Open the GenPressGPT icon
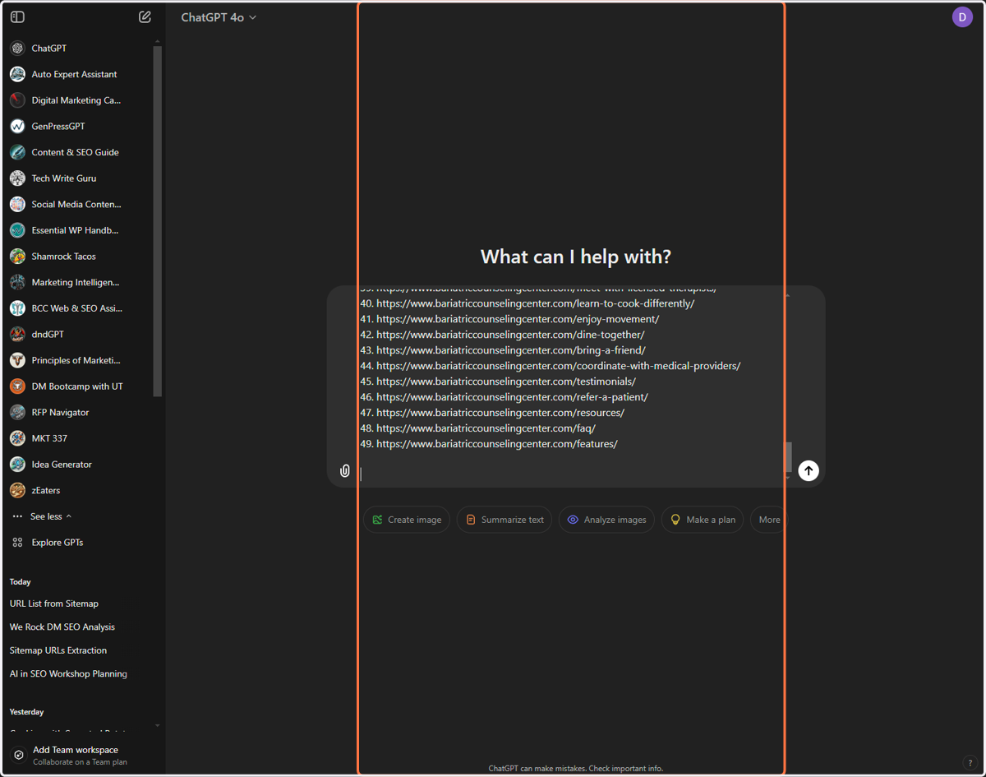This screenshot has width=986, height=777. [x=17, y=126]
